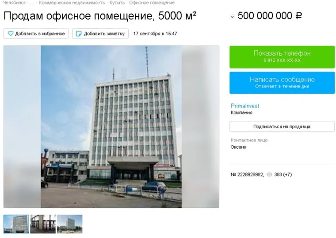Add listing to favorites with Добавить в избранное
Image resolution: width=336 pixels, height=238 pixels.
(x=36, y=34)
